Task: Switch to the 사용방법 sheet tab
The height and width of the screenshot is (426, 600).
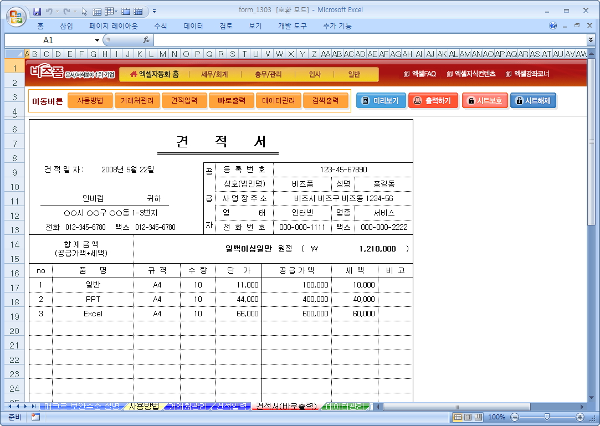Action: [x=143, y=407]
